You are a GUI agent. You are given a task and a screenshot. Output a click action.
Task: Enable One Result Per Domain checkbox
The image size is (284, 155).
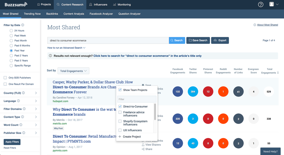coord(5,84)
